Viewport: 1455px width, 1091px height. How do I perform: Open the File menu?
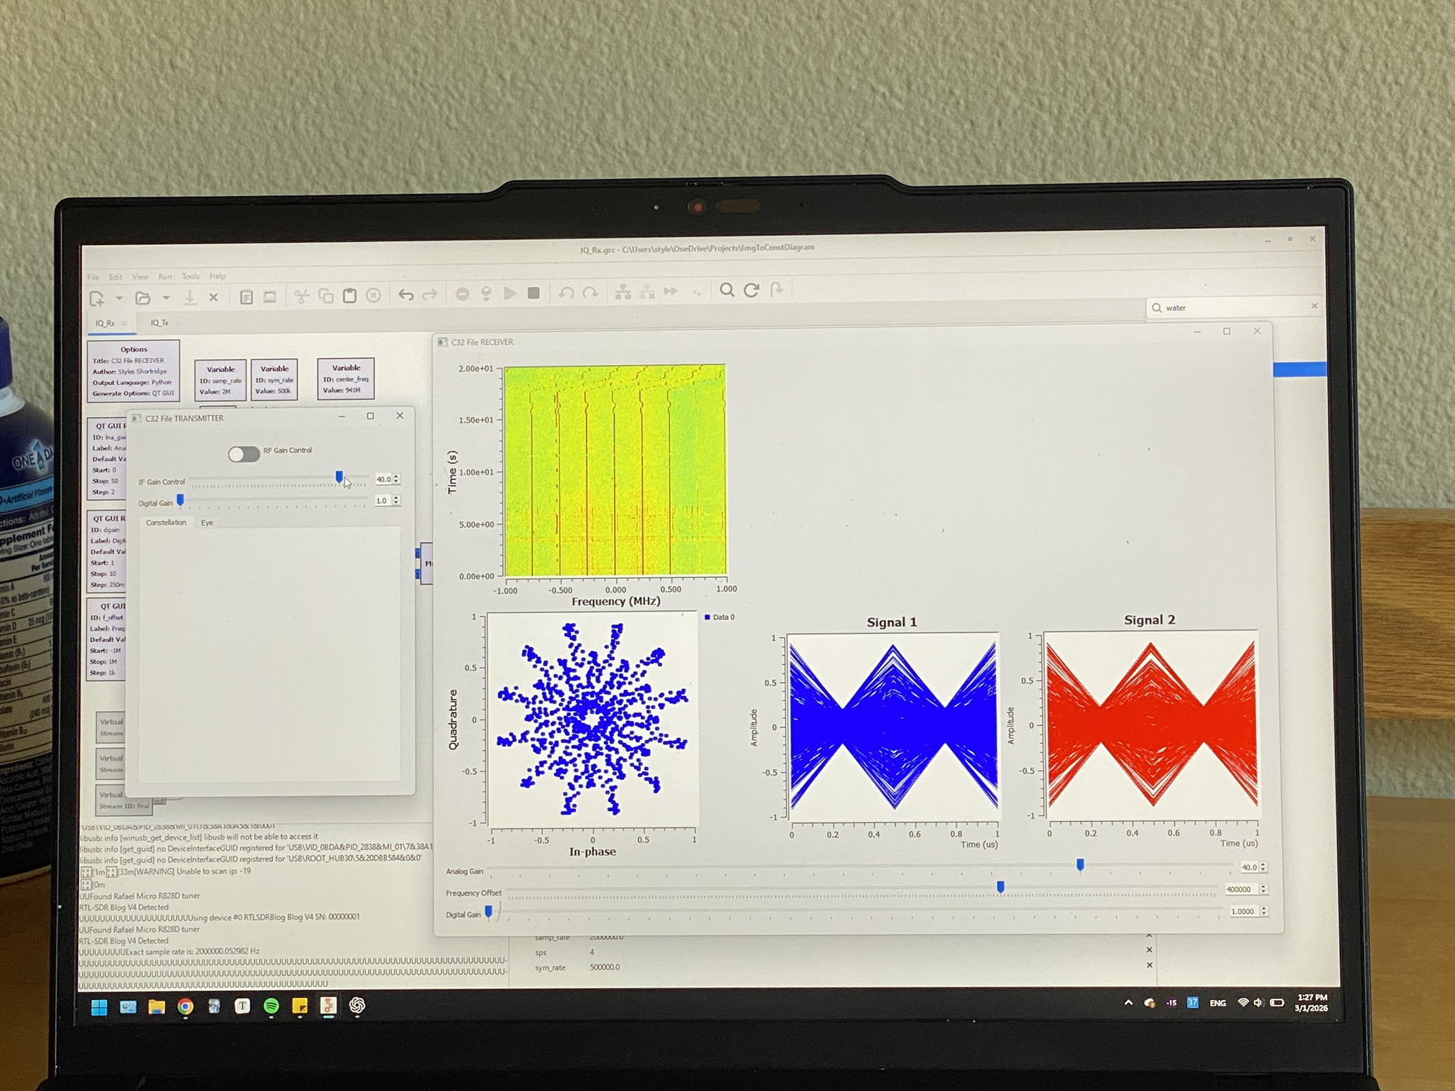pyautogui.click(x=93, y=277)
